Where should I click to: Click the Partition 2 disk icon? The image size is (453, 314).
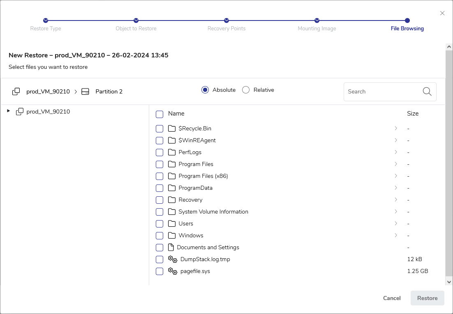pos(85,91)
